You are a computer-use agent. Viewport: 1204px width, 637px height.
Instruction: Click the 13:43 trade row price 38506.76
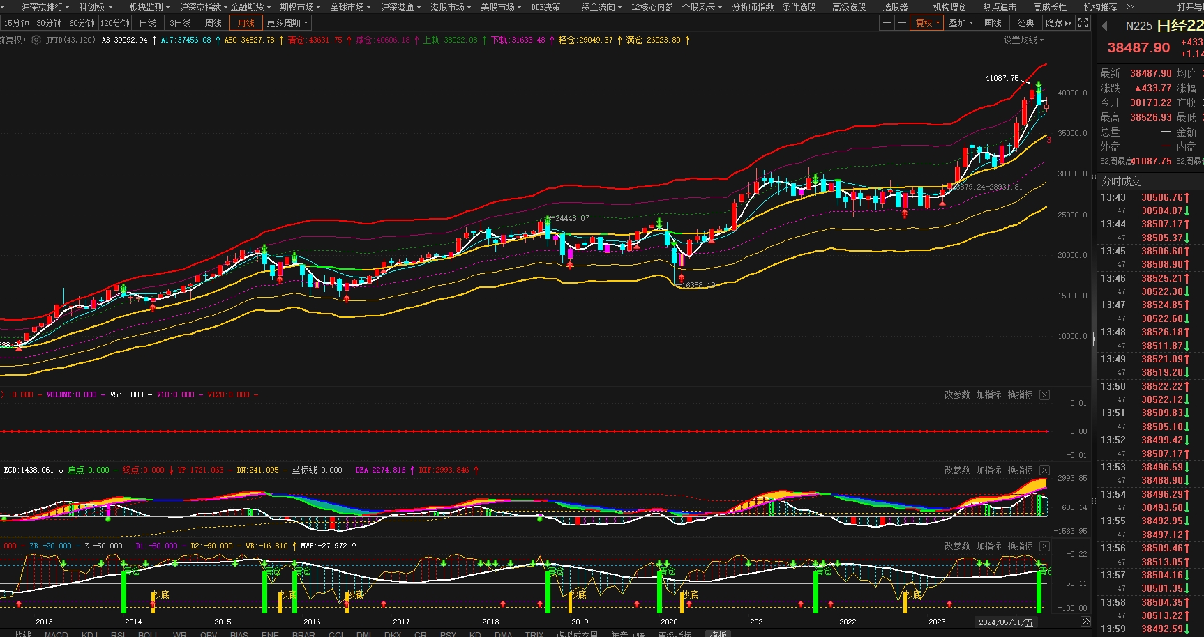1162,197
